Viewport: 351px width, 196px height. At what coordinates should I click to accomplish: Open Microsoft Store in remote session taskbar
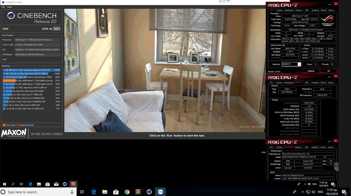click(47, 184)
